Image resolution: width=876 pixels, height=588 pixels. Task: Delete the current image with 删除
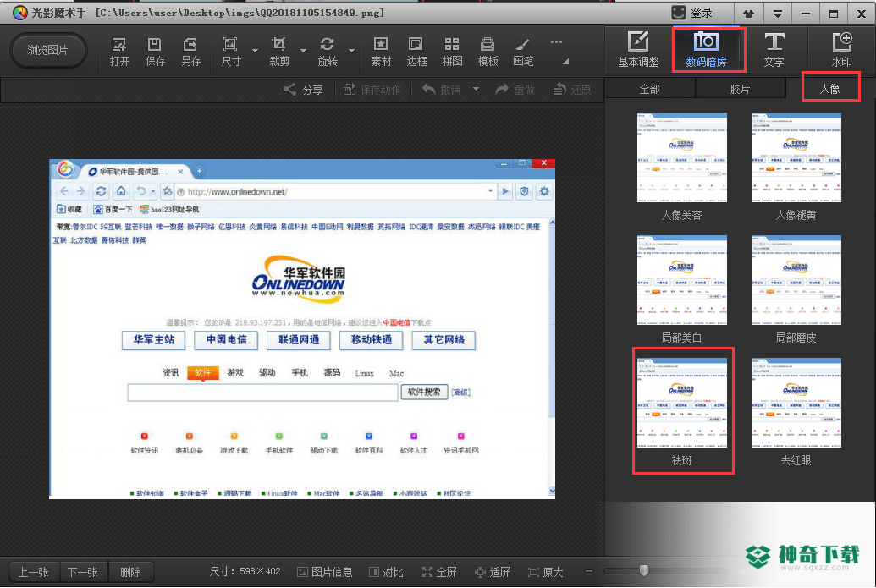point(130,572)
